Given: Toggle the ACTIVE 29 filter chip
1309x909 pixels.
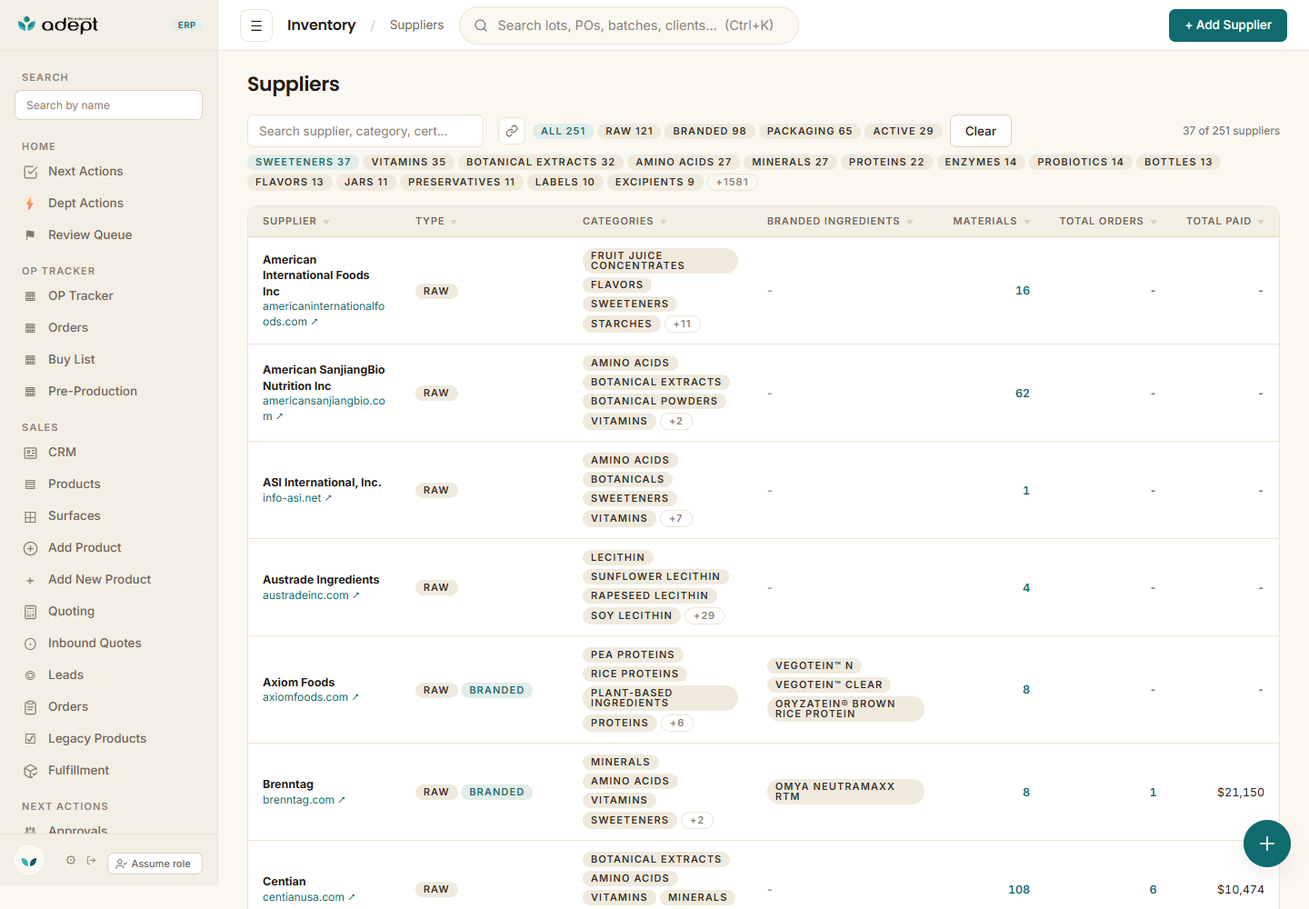Looking at the screenshot, I should point(903,131).
